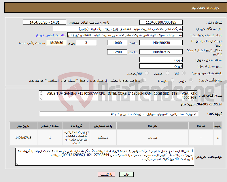
Task: Click the announcement date field 1404/06/26 - 14:31
Action: (45, 22)
